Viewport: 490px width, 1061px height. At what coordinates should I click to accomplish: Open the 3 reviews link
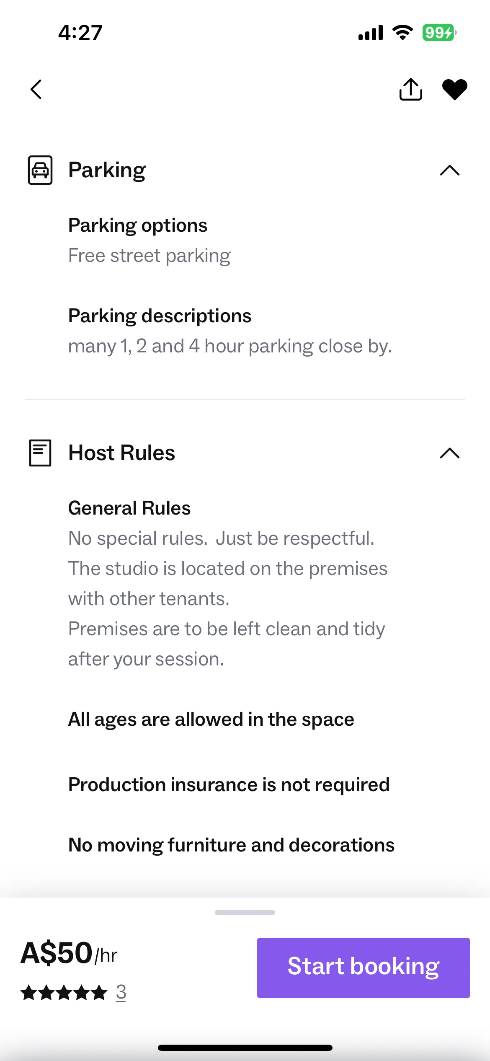121,992
